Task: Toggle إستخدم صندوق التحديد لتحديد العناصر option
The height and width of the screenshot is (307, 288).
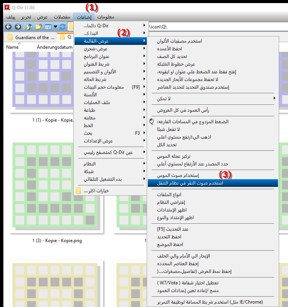Action: [213, 87]
